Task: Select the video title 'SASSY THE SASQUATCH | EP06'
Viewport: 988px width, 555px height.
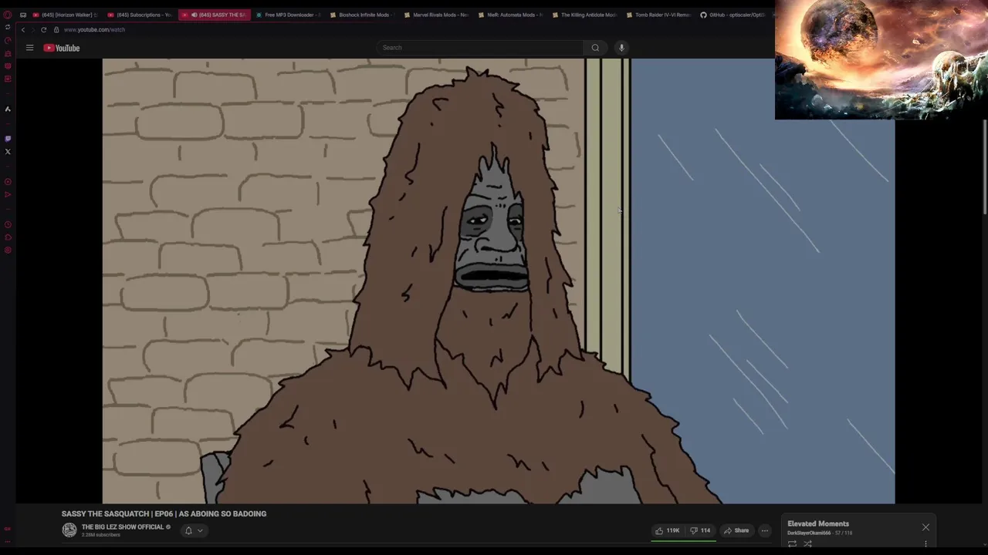Action: point(164,514)
